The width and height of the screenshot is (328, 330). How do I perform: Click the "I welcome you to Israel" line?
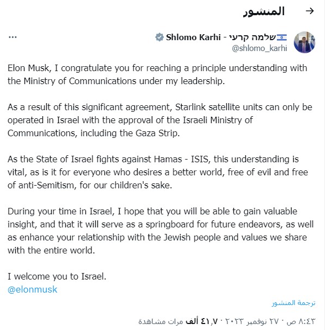click(57, 277)
